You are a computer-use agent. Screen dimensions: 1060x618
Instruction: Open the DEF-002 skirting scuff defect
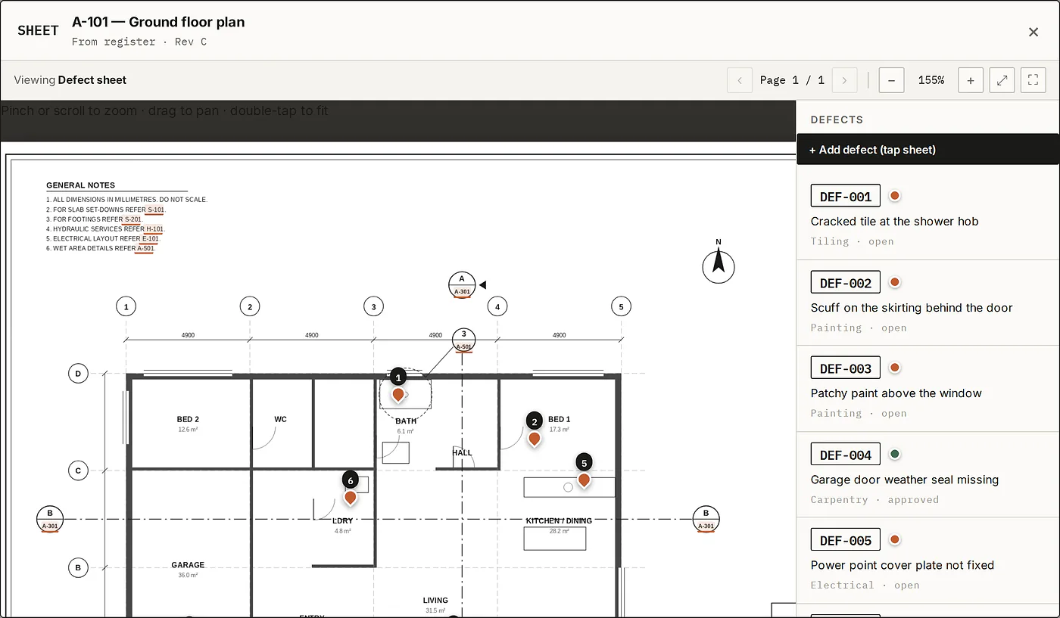(x=927, y=303)
